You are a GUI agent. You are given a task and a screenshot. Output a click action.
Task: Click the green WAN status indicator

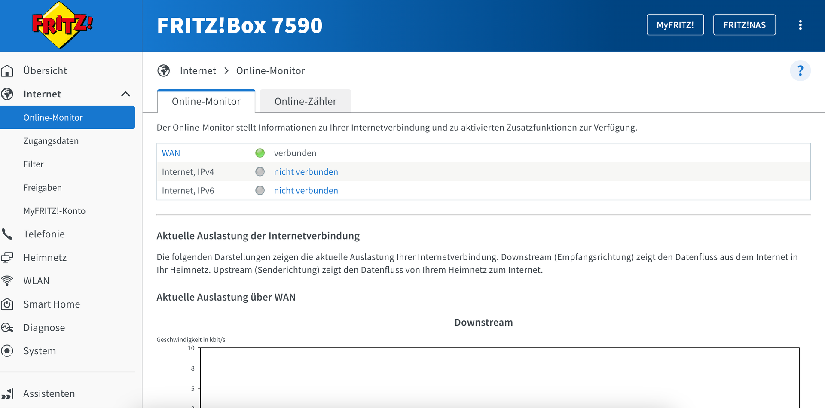[260, 153]
